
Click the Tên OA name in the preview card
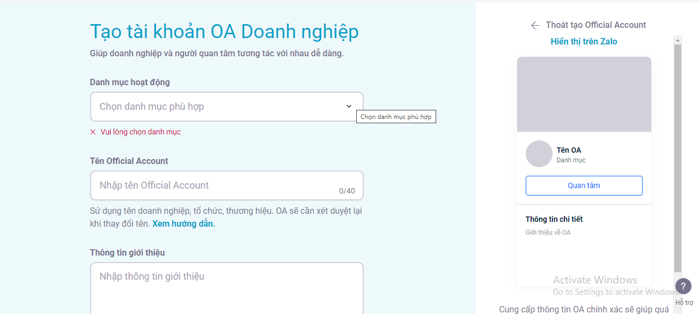[569, 150]
